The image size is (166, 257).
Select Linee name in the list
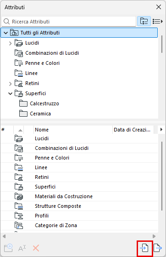41,167
